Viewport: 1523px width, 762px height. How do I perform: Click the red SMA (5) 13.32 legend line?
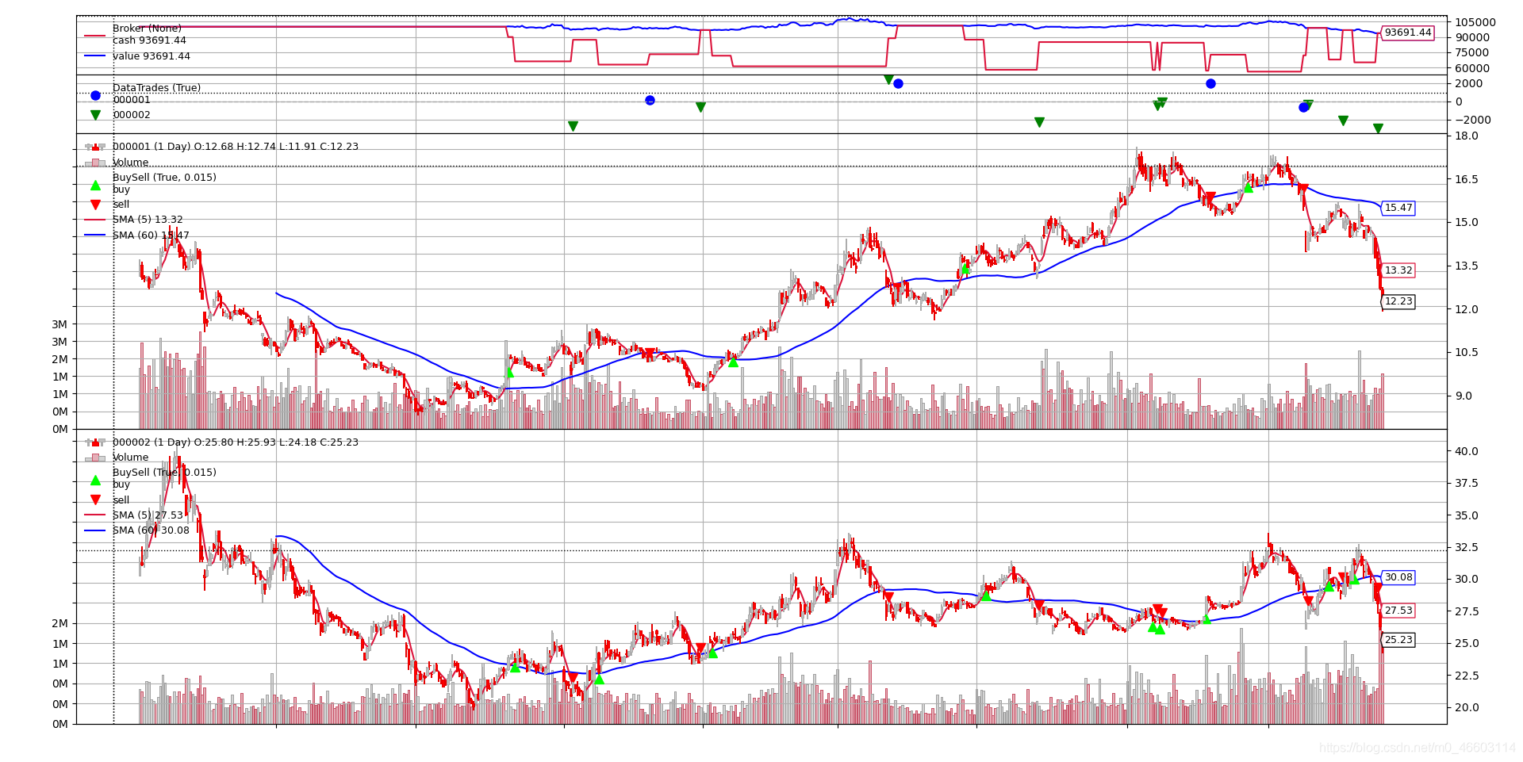pos(95,220)
